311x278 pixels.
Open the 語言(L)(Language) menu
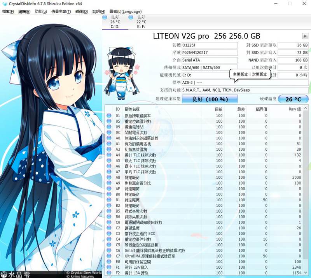pos(126,12)
